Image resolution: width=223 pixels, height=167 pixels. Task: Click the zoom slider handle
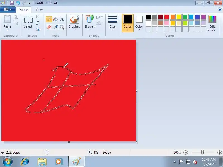[x=202, y=152]
